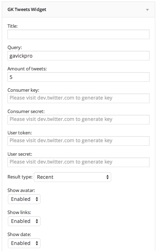Click the GK Tweets Widget header title
This screenshot has width=157, height=251.
point(27,10)
